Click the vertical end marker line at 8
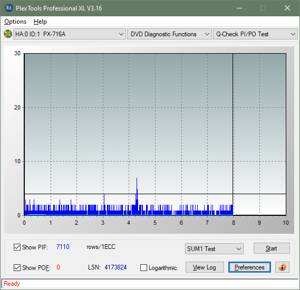The height and width of the screenshot is (290, 300). tap(233, 134)
